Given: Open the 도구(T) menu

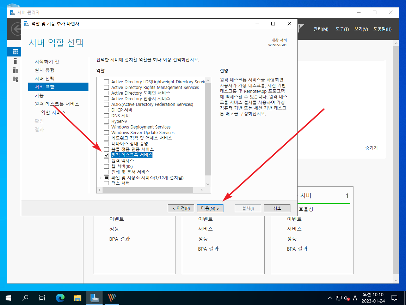Looking at the screenshot, I should [342, 29].
